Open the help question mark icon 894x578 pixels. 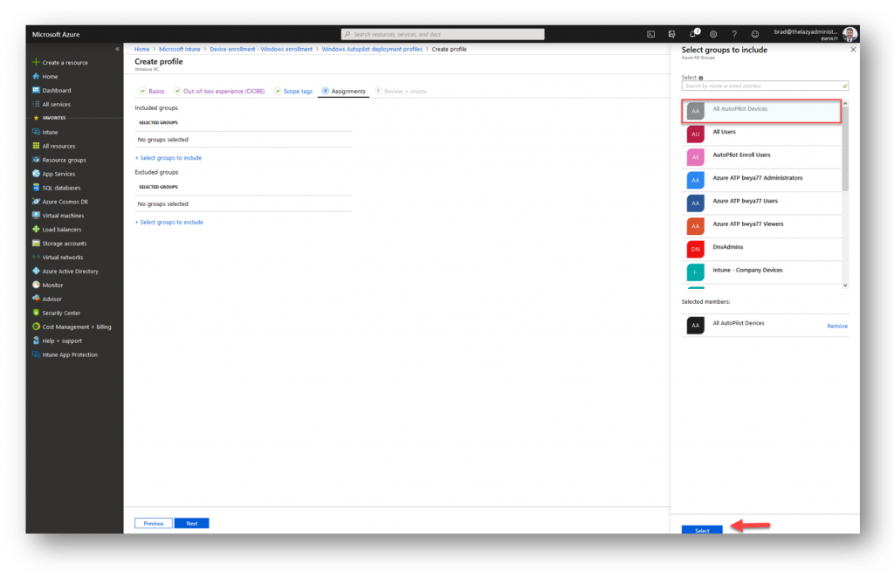point(734,34)
